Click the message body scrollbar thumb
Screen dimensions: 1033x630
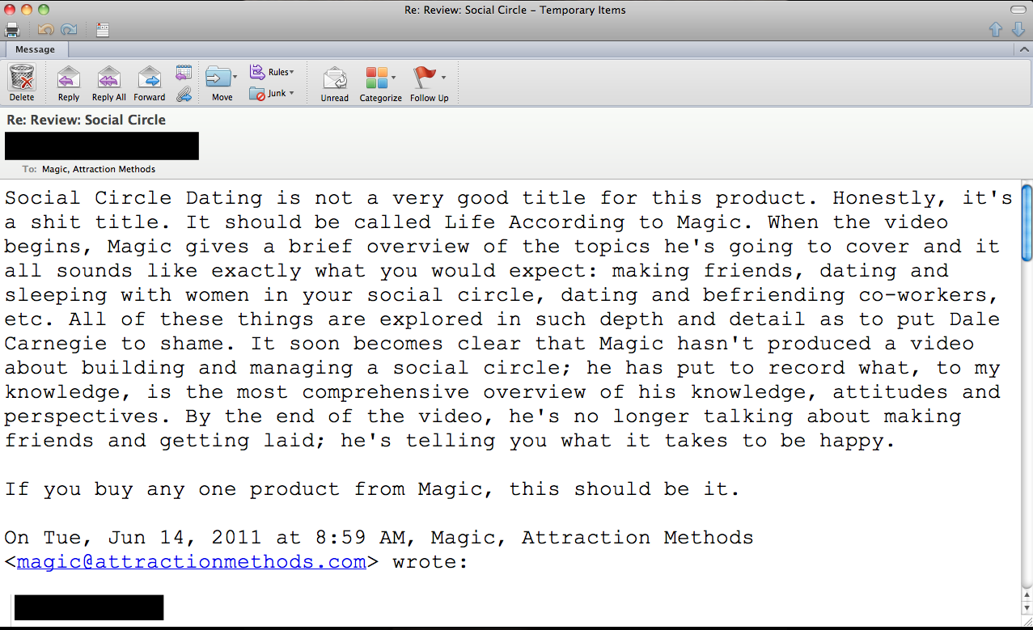1027,223
